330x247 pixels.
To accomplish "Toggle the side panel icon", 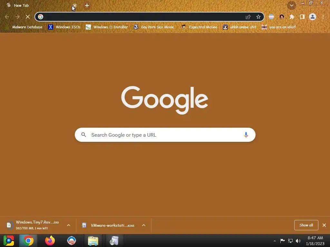I will pyautogui.click(x=302, y=17).
